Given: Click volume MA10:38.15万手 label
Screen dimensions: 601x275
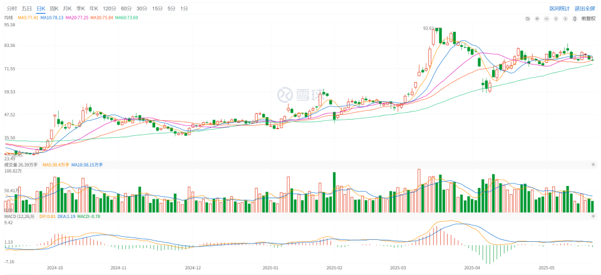Looking at the screenshot, I should click(x=87, y=165).
